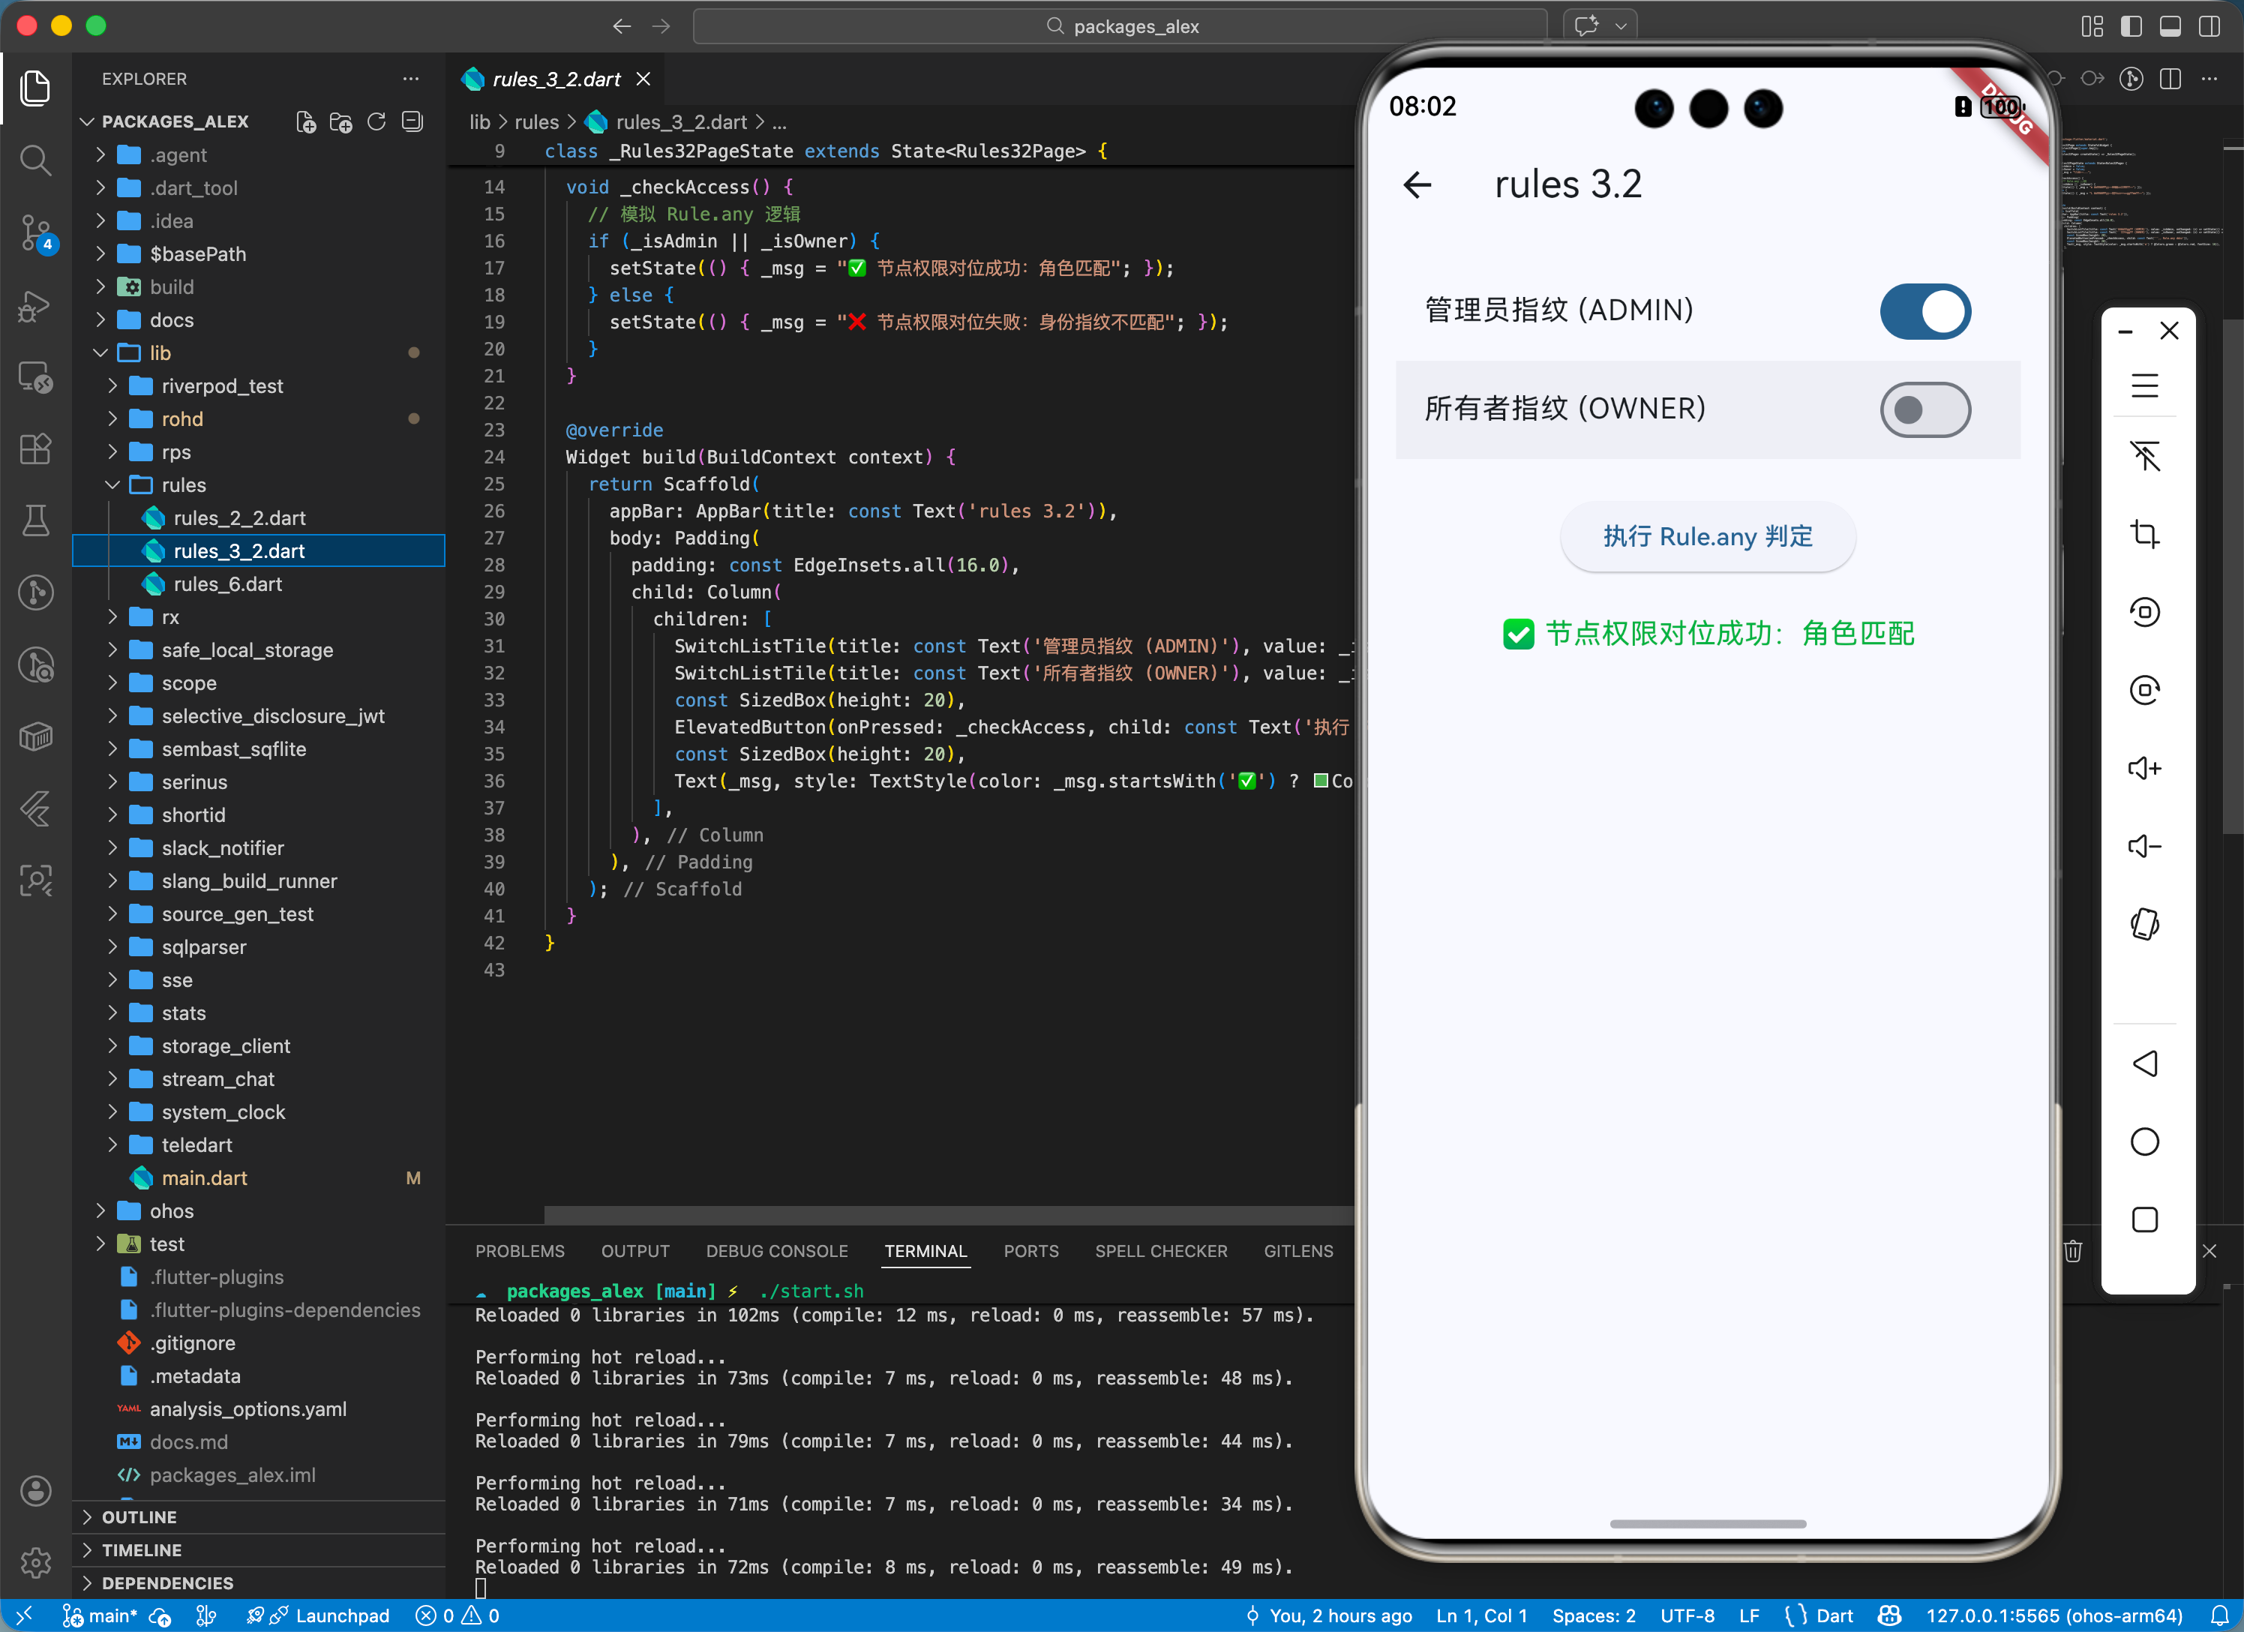
Task: Expand the OUTLINE section
Action: (139, 1517)
